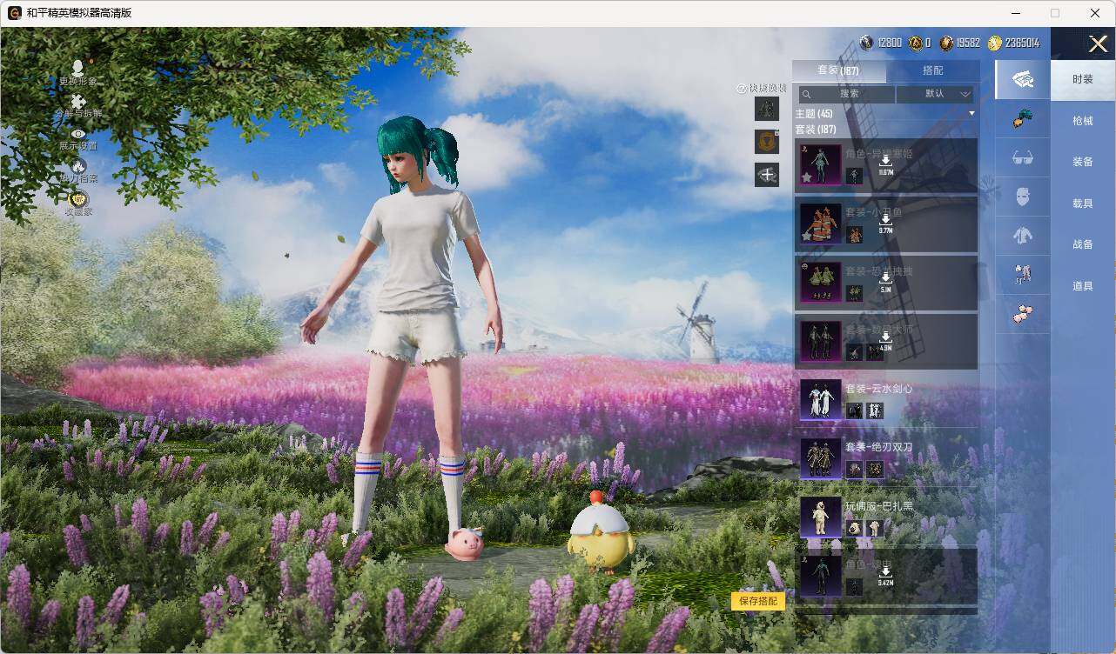
Task: Select the glasses category icon
Action: 1022,157
